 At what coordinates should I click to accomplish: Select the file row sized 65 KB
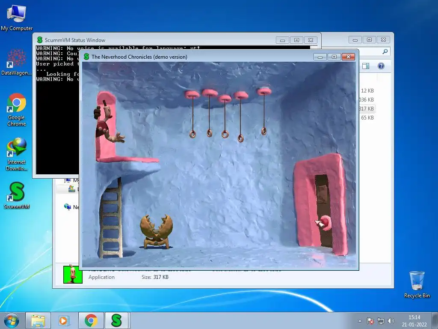point(367,117)
